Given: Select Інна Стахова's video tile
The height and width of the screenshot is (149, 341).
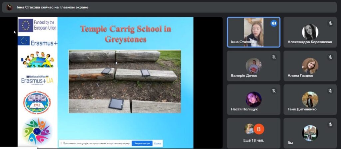Looking at the screenshot, I should pyautogui.click(x=253, y=32).
